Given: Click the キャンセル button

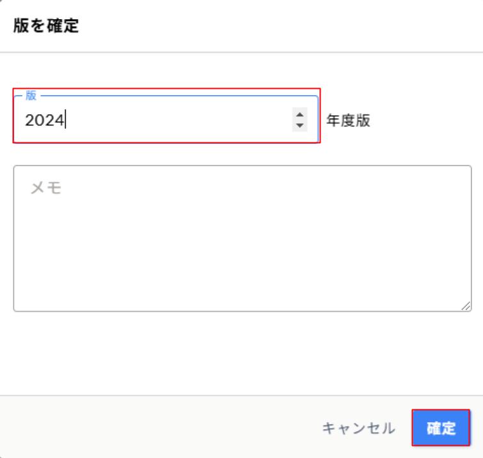Looking at the screenshot, I should [x=358, y=428].
